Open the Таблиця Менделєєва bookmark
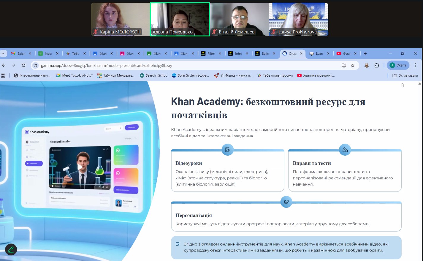The image size is (423, 261). click(116, 75)
